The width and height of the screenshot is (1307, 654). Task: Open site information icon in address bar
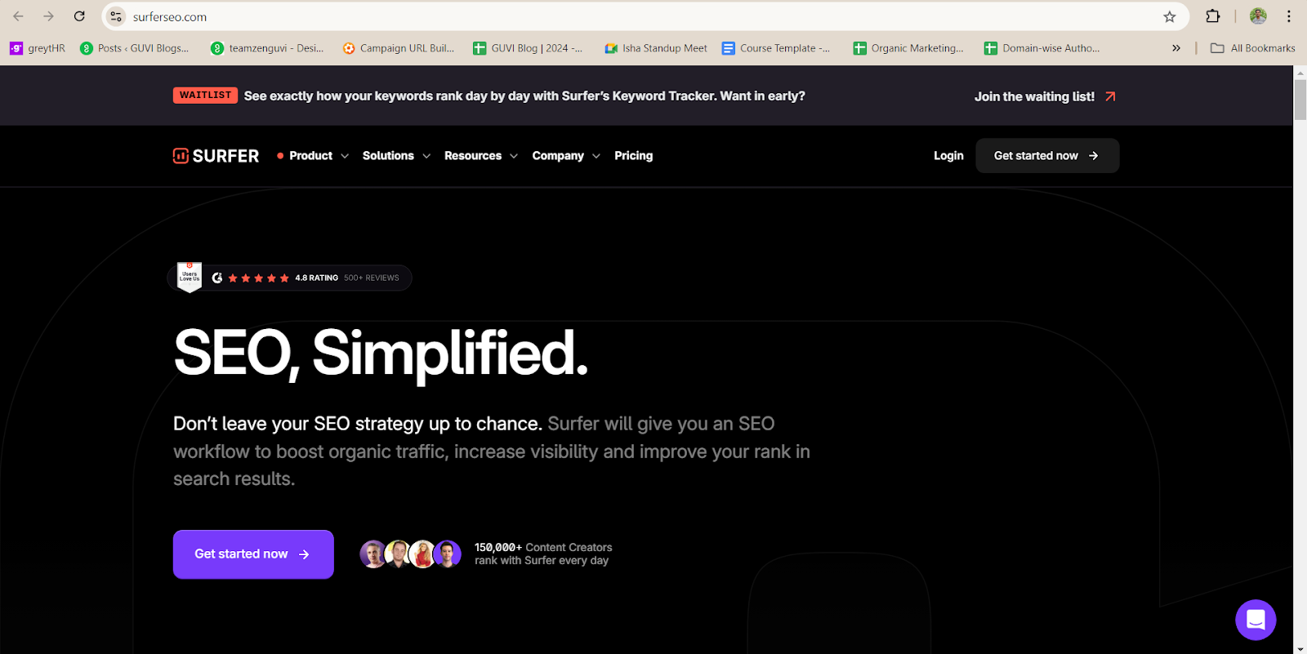(116, 16)
